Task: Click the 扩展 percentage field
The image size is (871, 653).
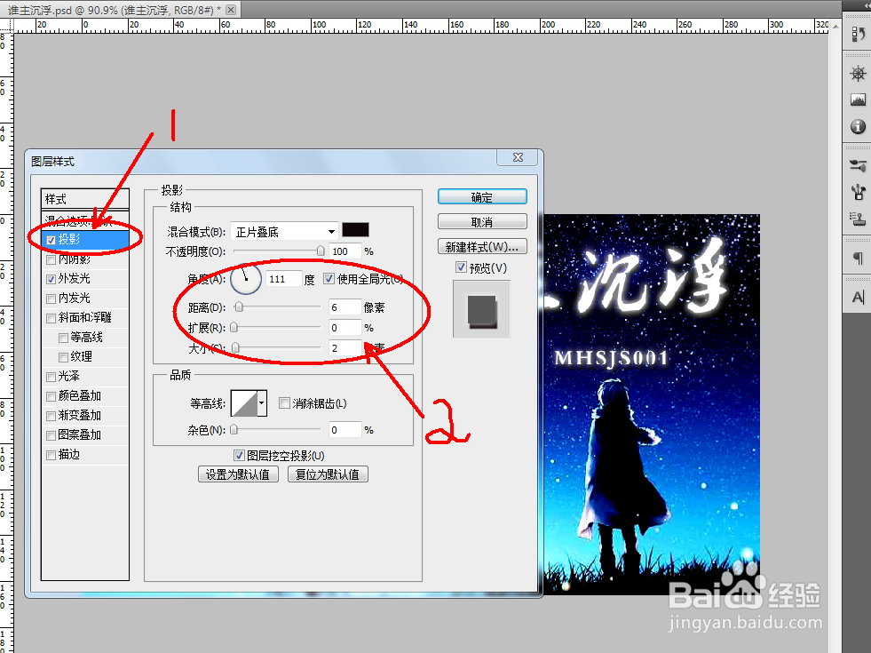Action: [345, 327]
